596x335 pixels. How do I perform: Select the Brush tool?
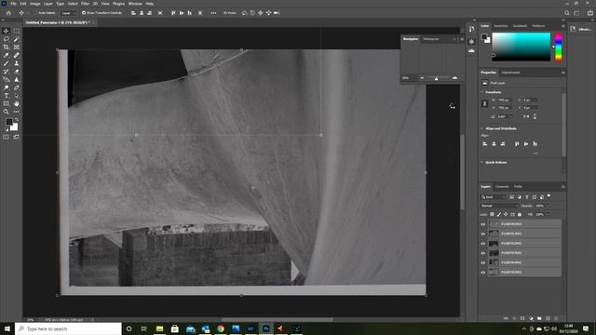[x=7, y=63]
